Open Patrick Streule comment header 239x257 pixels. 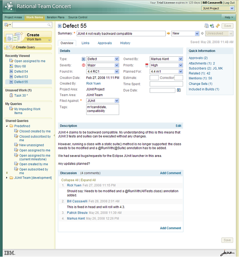coord(77,213)
